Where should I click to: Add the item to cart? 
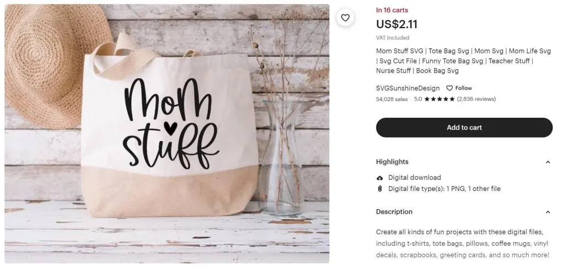coord(464,128)
